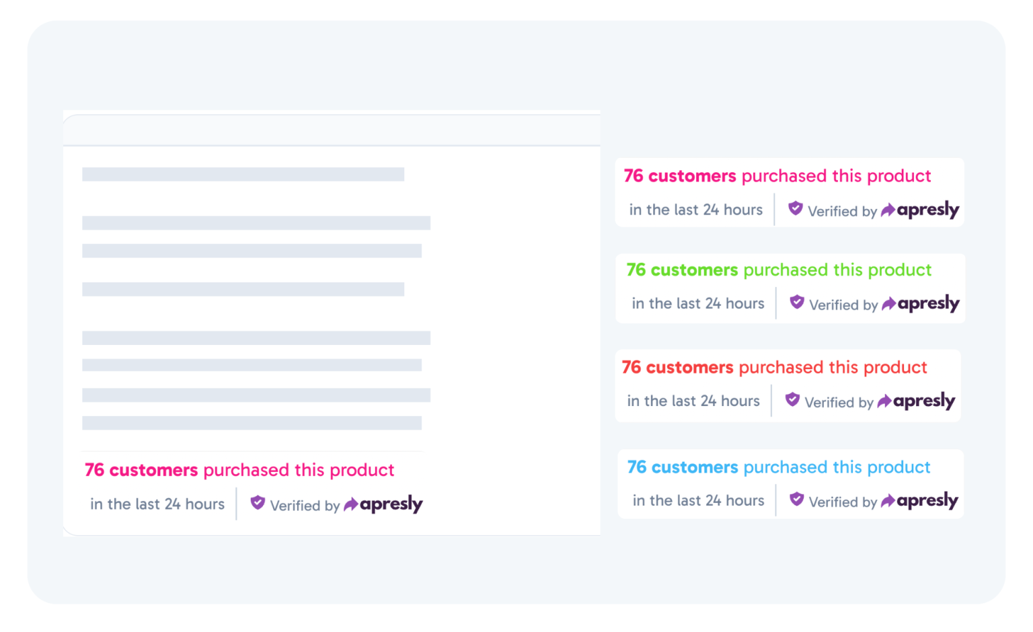Select the blue '76 customers purchased this product' text
Viewport: 1033px width, 632px height.
(x=779, y=467)
